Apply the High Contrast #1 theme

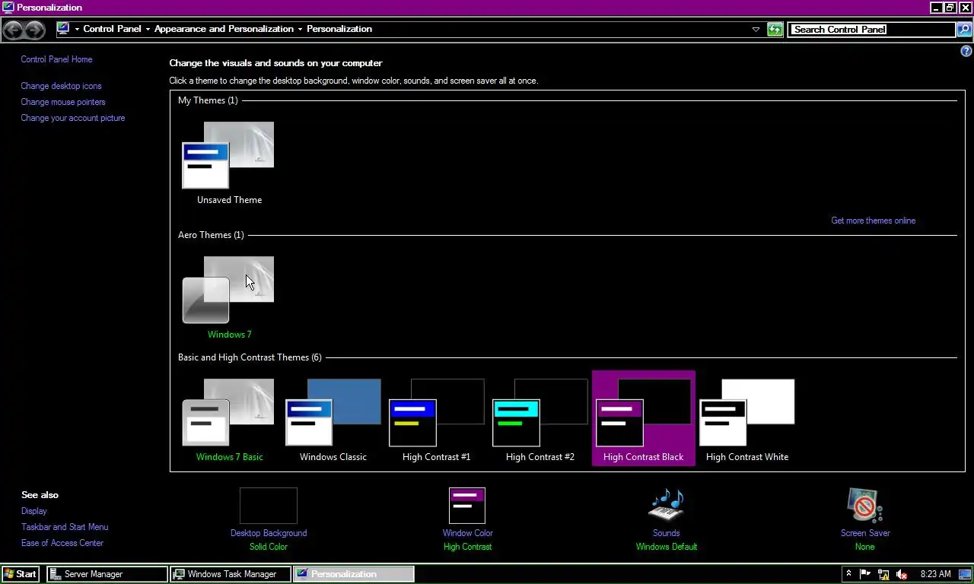pyautogui.click(x=437, y=420)
